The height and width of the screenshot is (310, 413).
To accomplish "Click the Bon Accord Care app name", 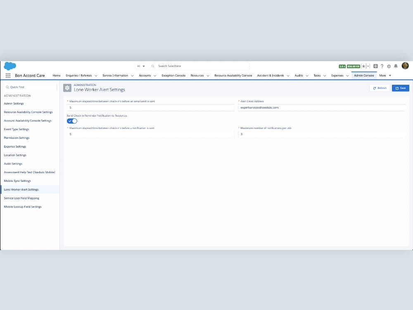I will [x=30, y=75].
